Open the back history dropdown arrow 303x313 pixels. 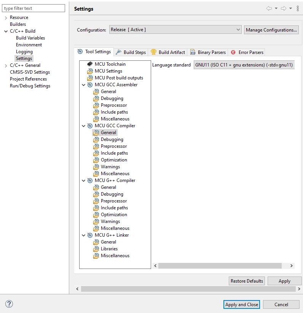[x=276, y=8]
